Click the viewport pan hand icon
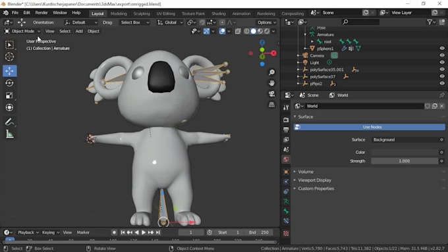Screen dimensions: 448x252 [x=271, y=83]
